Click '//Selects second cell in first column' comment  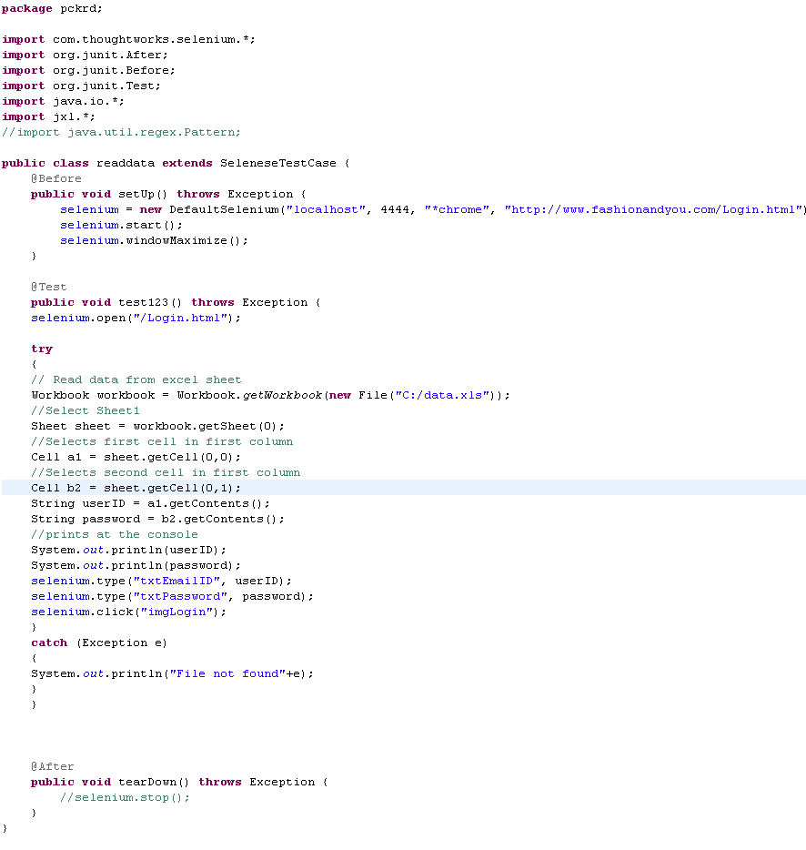166,472
